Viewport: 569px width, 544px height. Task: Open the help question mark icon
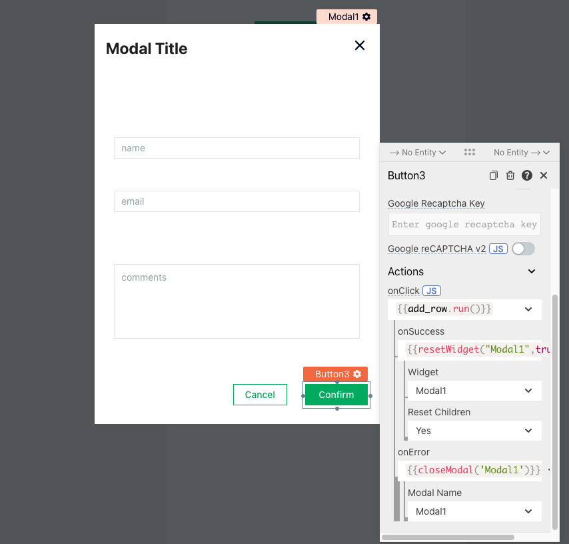pos(527,175)
